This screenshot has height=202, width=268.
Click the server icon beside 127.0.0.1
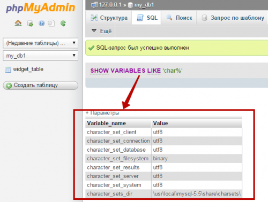pos(94,5)
